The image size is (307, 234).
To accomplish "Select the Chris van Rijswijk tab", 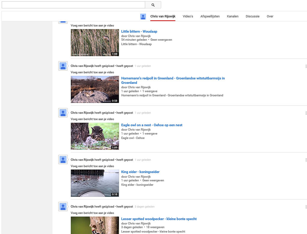I will (x=163, y=16).
